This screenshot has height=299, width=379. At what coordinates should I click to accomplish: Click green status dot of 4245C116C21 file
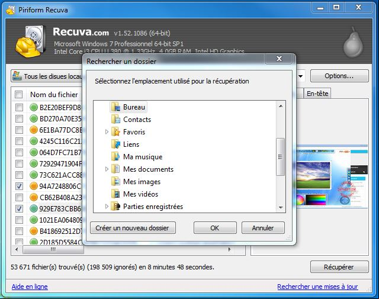coord(34,141)
